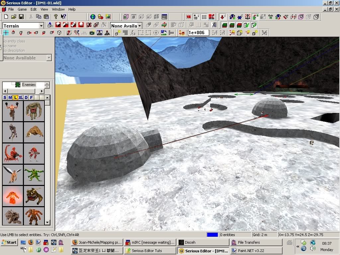This screenshot has height=255, width=340.
Task: Click the camera icon in third toolbar row
Action: click(x=92, y=33)
